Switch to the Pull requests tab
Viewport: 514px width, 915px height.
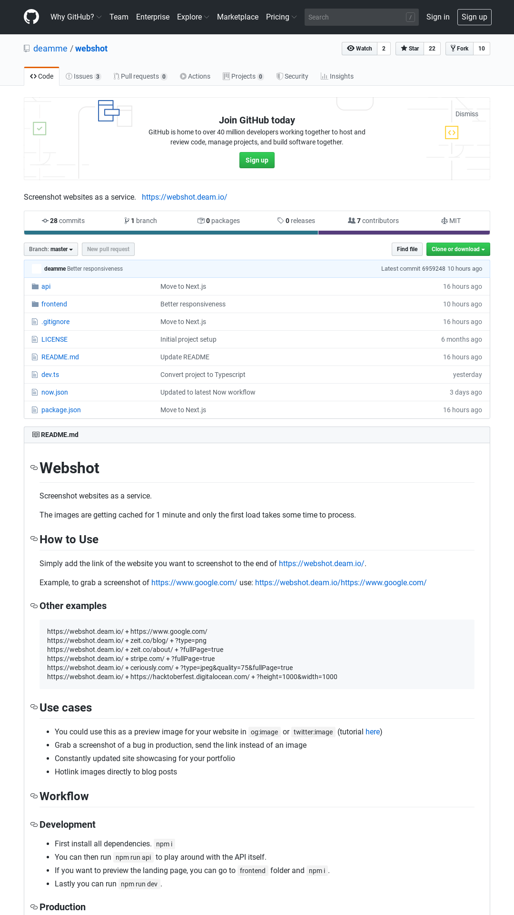[x=140, y=76]
